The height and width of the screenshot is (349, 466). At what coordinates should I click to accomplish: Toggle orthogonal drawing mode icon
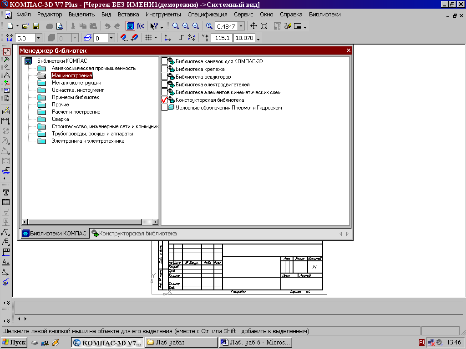(x=181, y=38)
